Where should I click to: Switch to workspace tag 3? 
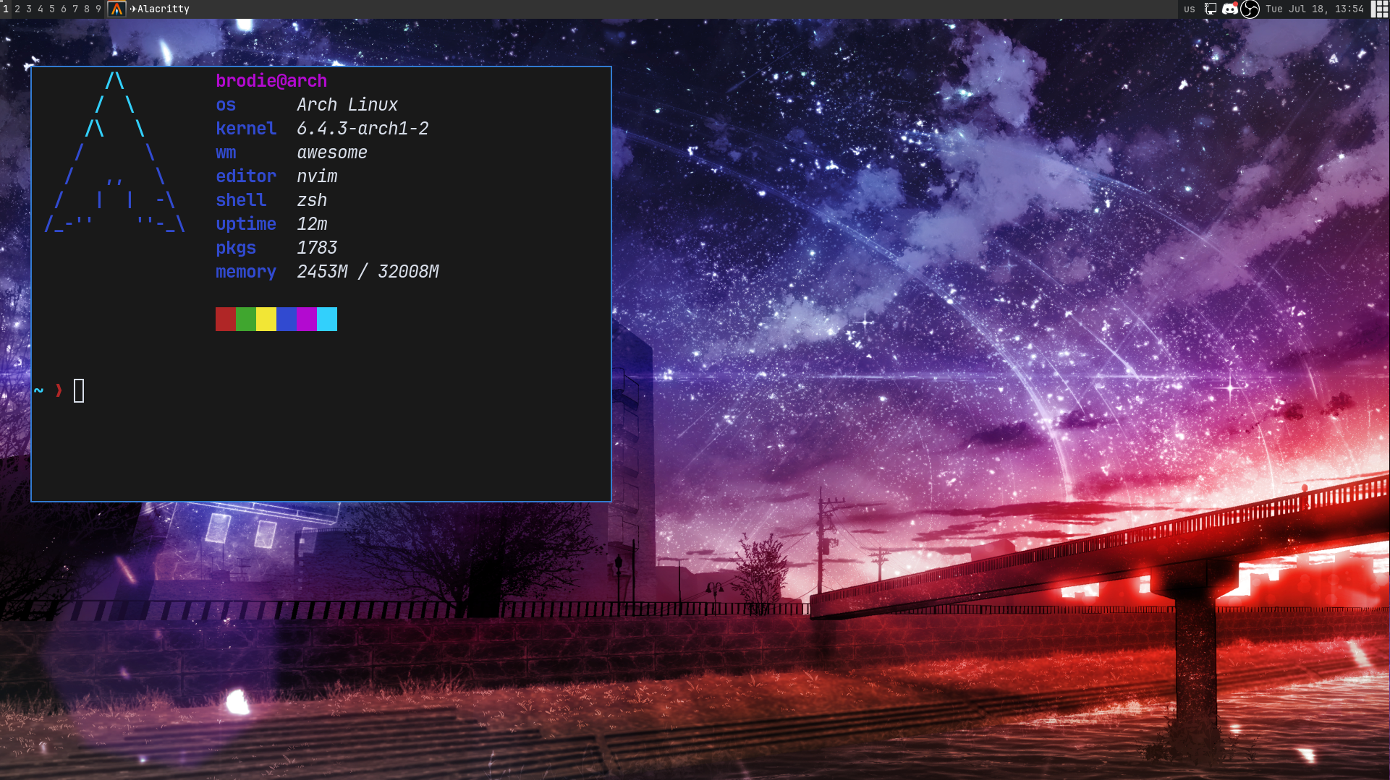29,9
